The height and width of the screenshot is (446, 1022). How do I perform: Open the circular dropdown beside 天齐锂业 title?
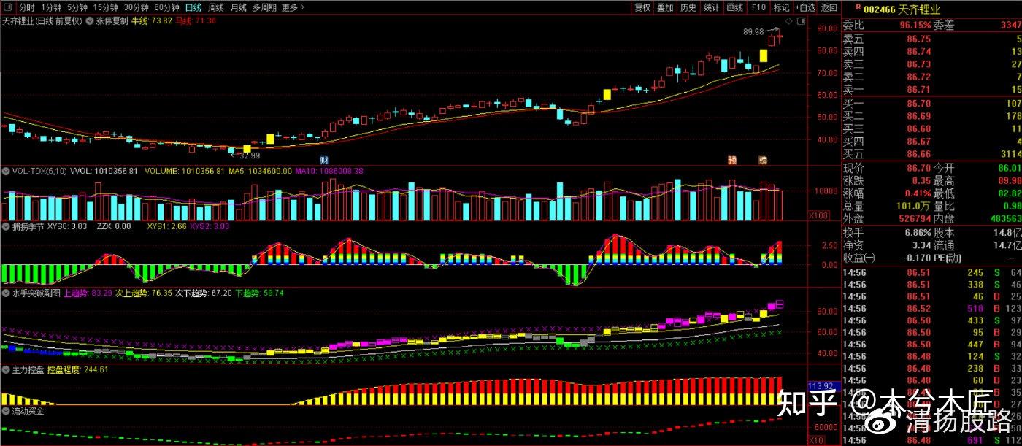click(x=90, y=21)
